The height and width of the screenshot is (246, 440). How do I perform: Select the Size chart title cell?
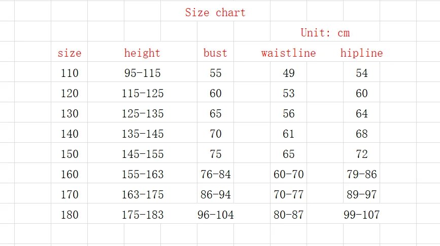click(x=215, y=13)
